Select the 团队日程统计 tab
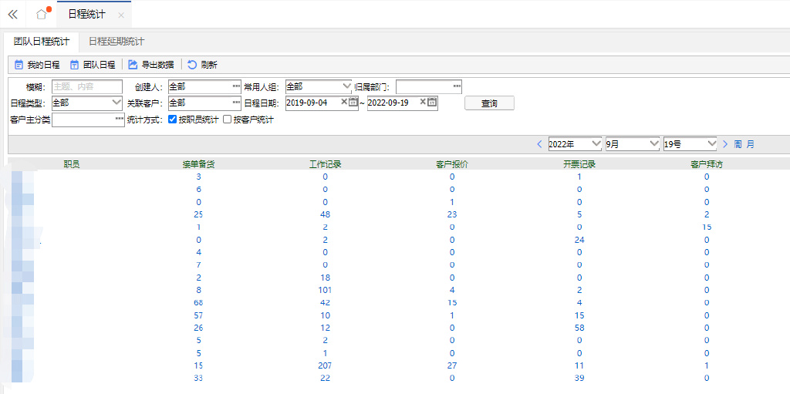The image size is (790, 394). point(42,42)
